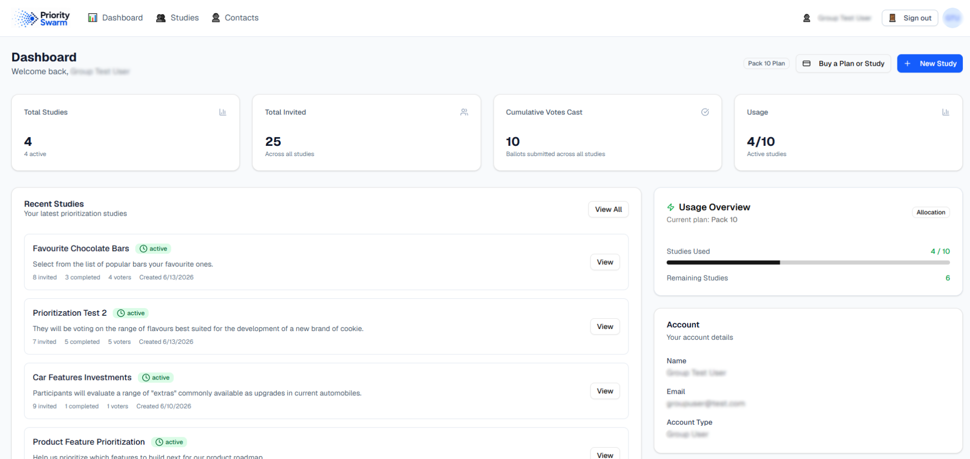View the Product Feature Prioritization study
Image resolution: width=970 pixels, height=459 pixels.
[x=605, y=453]
